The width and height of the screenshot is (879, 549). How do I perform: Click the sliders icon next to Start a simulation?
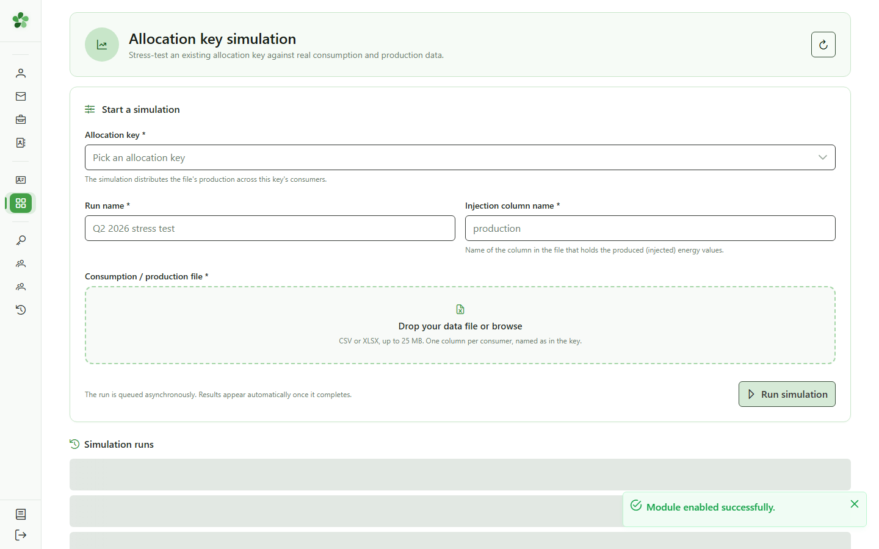(x=90, y=109)
